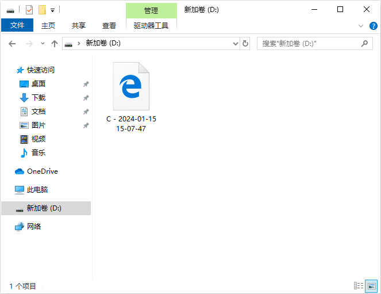Select the 管理 contextual tab header
381x294 pixels.
coord(151,11)
